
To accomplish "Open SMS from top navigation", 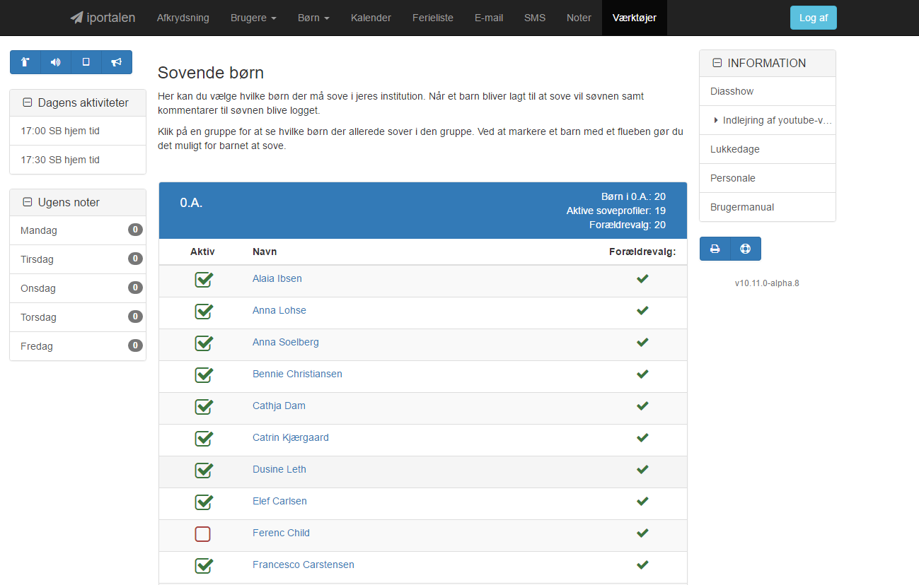I will tap(535, 18).
